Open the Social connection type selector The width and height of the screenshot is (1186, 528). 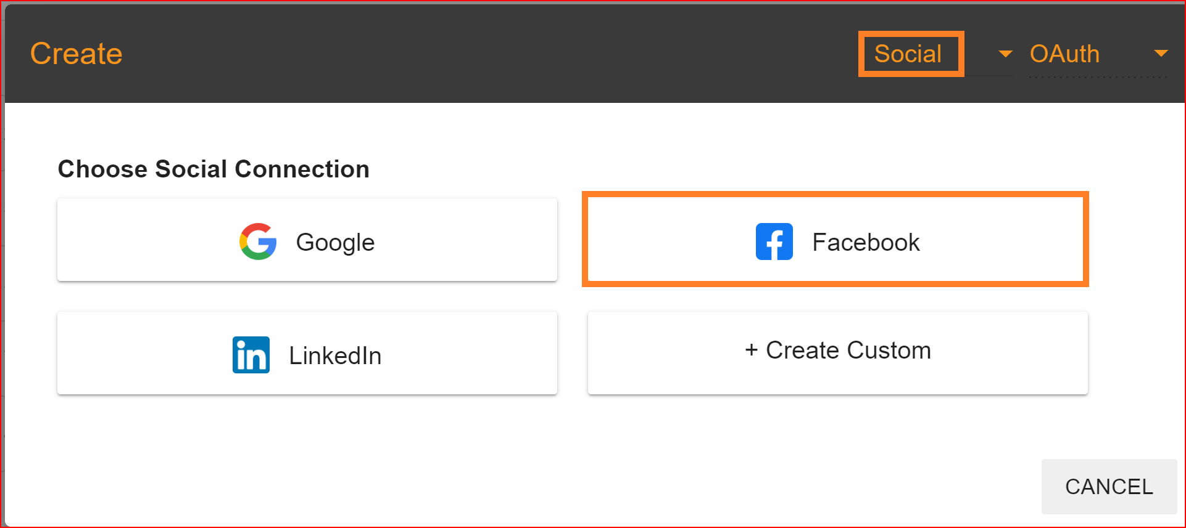click(x=936, y=54)
